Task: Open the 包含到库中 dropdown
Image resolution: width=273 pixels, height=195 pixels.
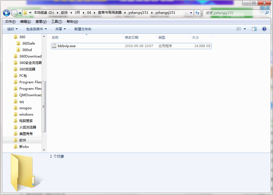Action: coord(37,29)
